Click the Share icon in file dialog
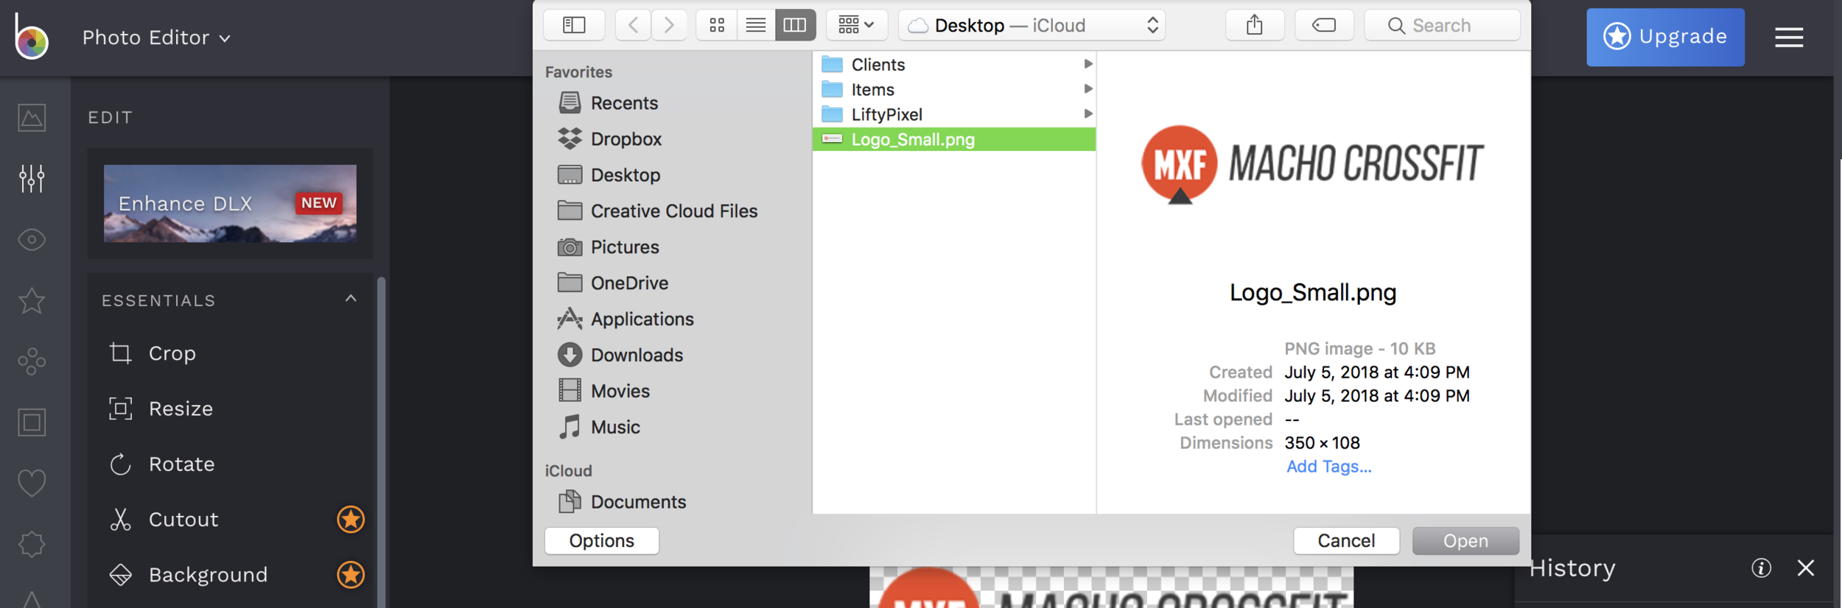This screenshot has height=608, width=1842. [1255, 25]
